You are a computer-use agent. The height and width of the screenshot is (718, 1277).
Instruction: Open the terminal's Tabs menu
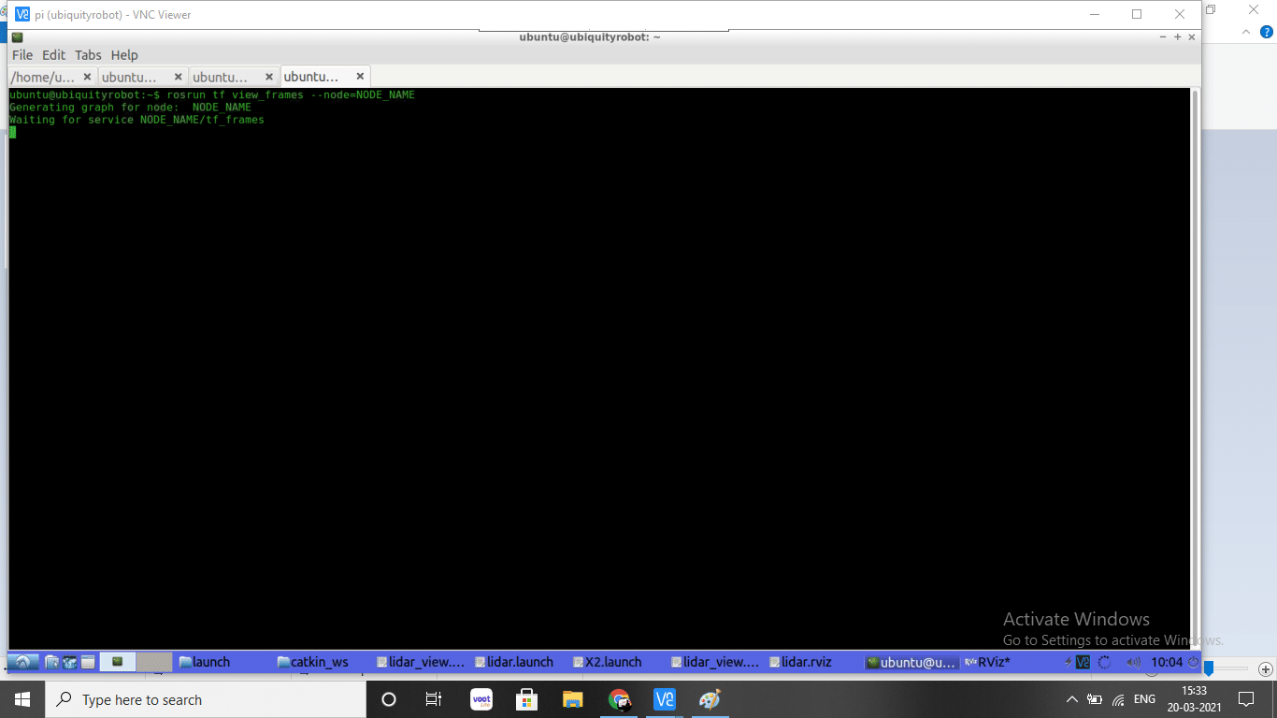click(x=88, y=55)
